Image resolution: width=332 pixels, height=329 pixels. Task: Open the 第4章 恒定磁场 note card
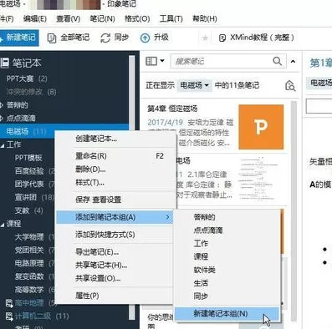216,127
